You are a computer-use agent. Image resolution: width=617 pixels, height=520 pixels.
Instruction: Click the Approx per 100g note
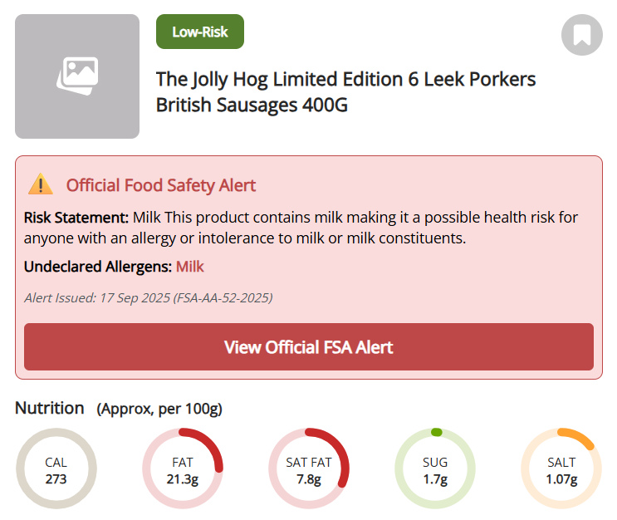(159, 409)
